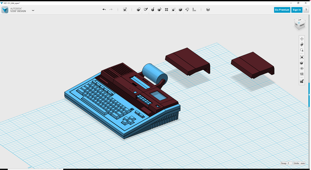This screenshot has height=170, width=311.
Task: Click the Fit view icon
Action: 302,57
